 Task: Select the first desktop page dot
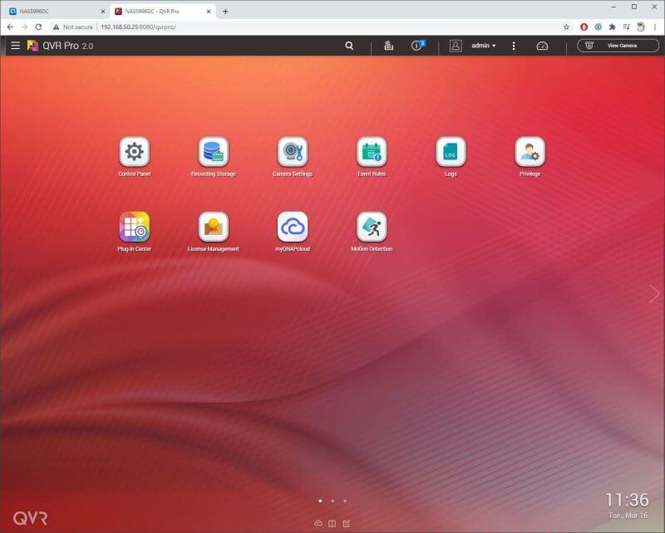click(320, 501)
